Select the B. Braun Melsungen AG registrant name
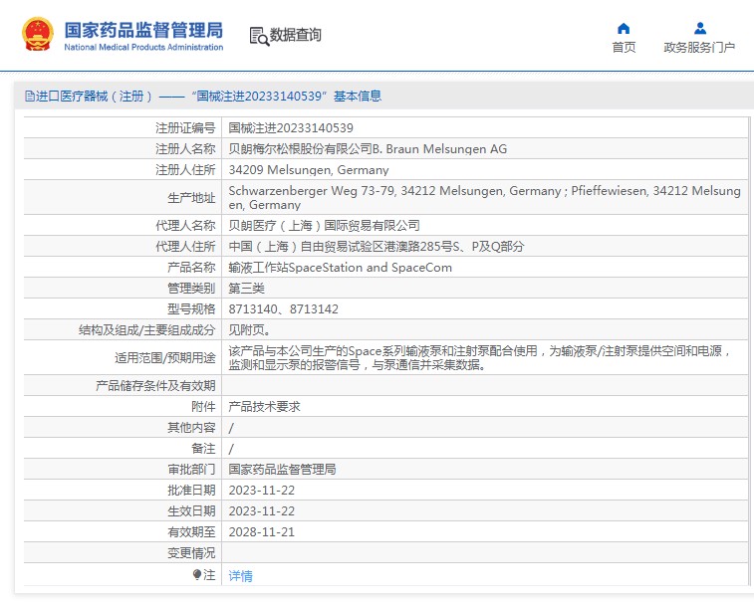This screenshot has height=604, width=754. (368, 149)
